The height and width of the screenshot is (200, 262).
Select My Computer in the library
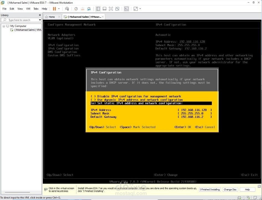(x=18, y=26)
